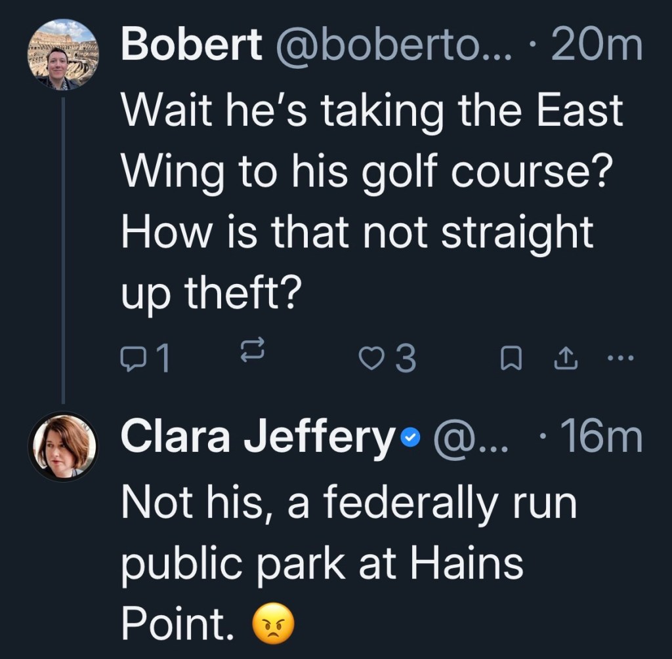Open Clara Jeffery's profile via her name
672x659 pixels.
pos(256,438)
